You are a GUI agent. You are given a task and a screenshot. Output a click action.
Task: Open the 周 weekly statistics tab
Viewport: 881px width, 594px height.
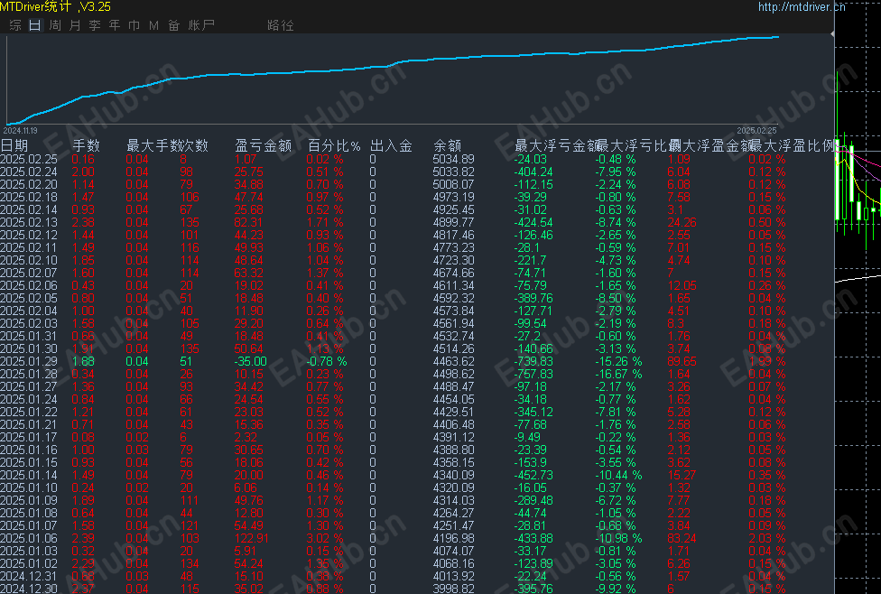tap(55, 25)
